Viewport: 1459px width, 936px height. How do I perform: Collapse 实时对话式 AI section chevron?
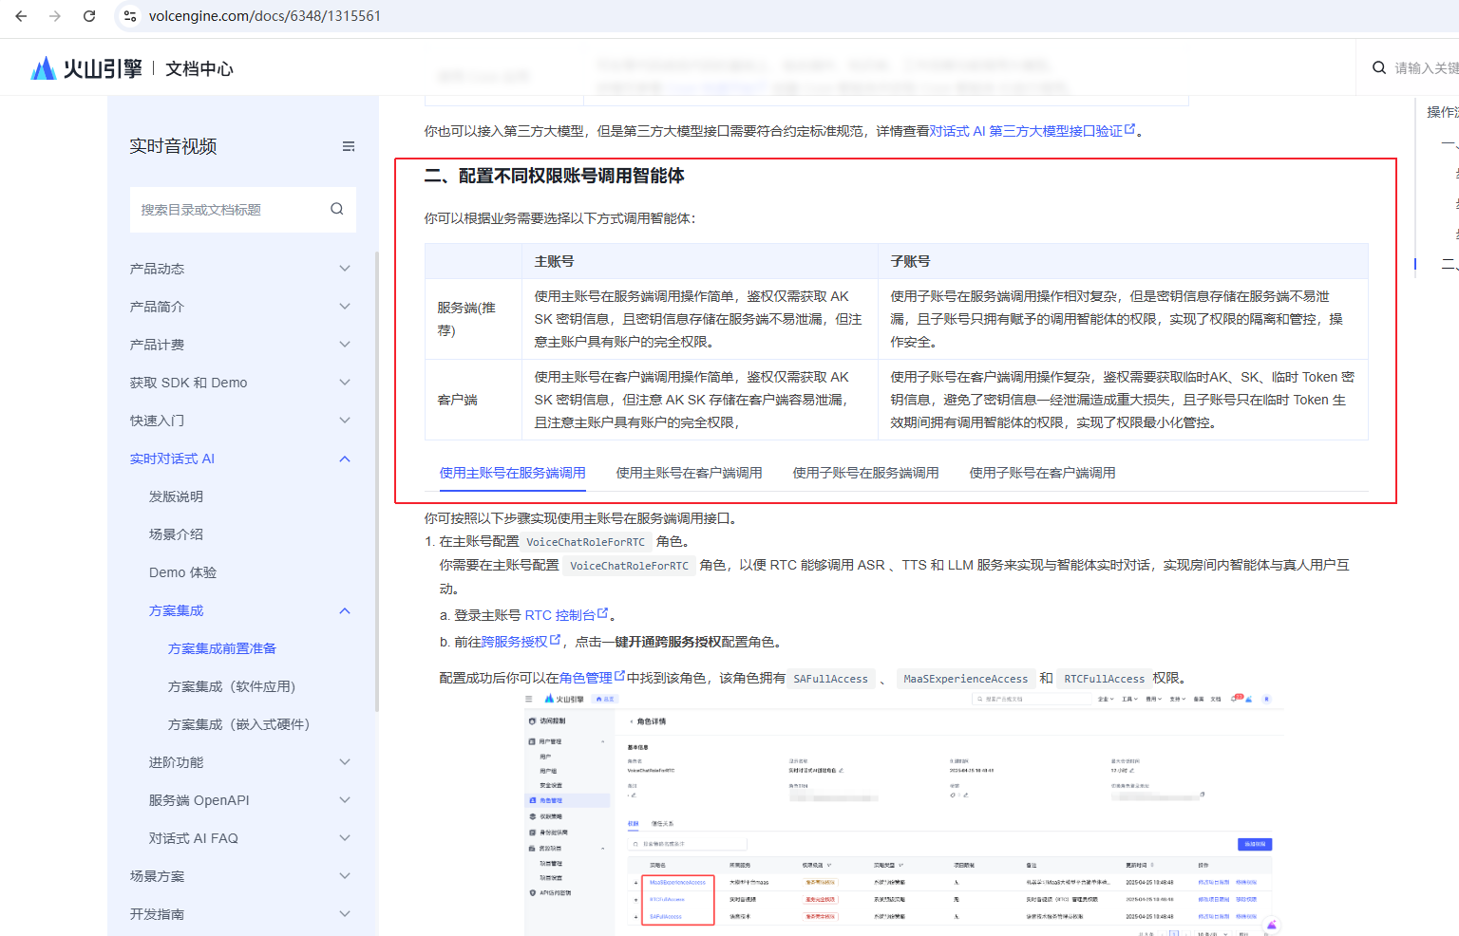click(345, 459)
